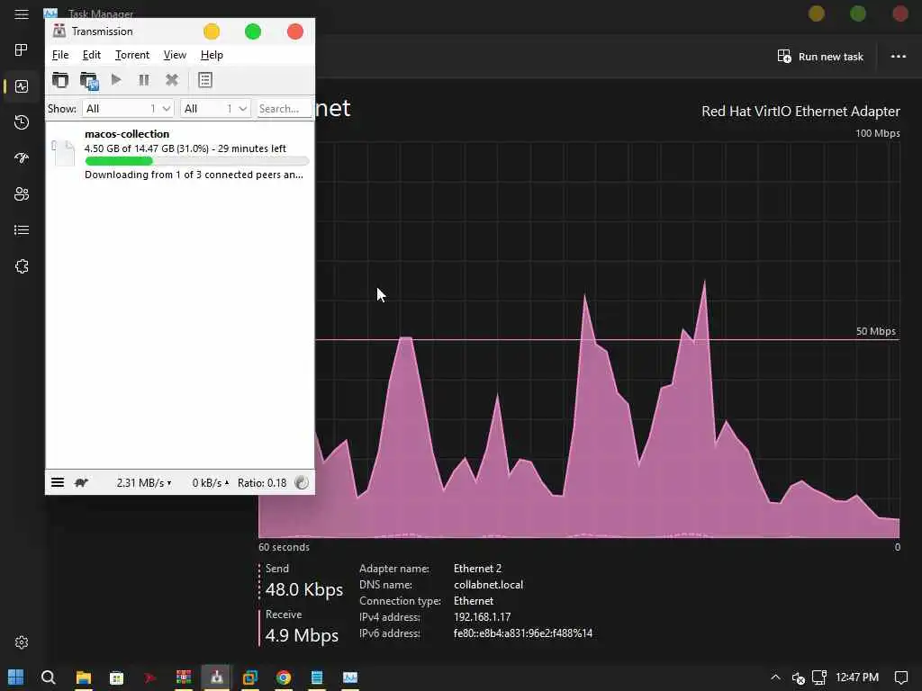The image size is (922, 691).
Task: Open the Help menu in Transmission
Action: [212, 55]
